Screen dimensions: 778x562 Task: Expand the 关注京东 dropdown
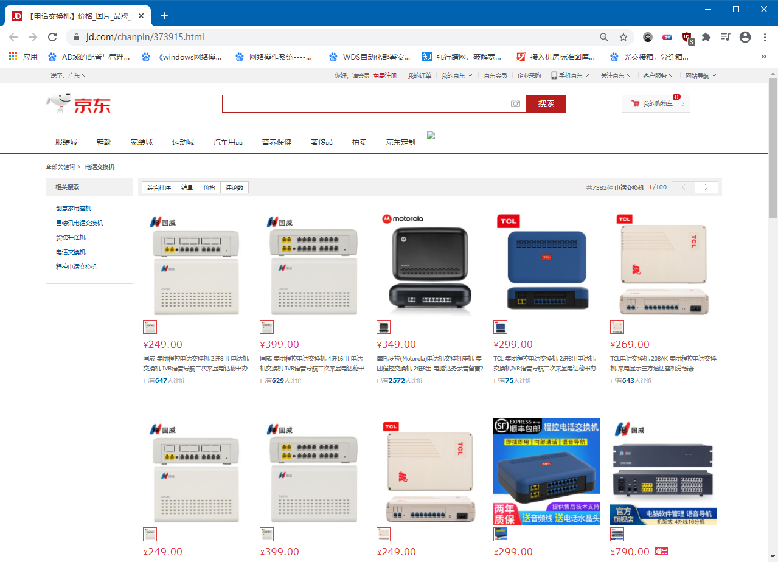(x=616, y=76)
